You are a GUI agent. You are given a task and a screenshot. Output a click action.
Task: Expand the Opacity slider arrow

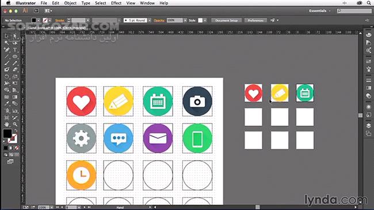[185, 21]
